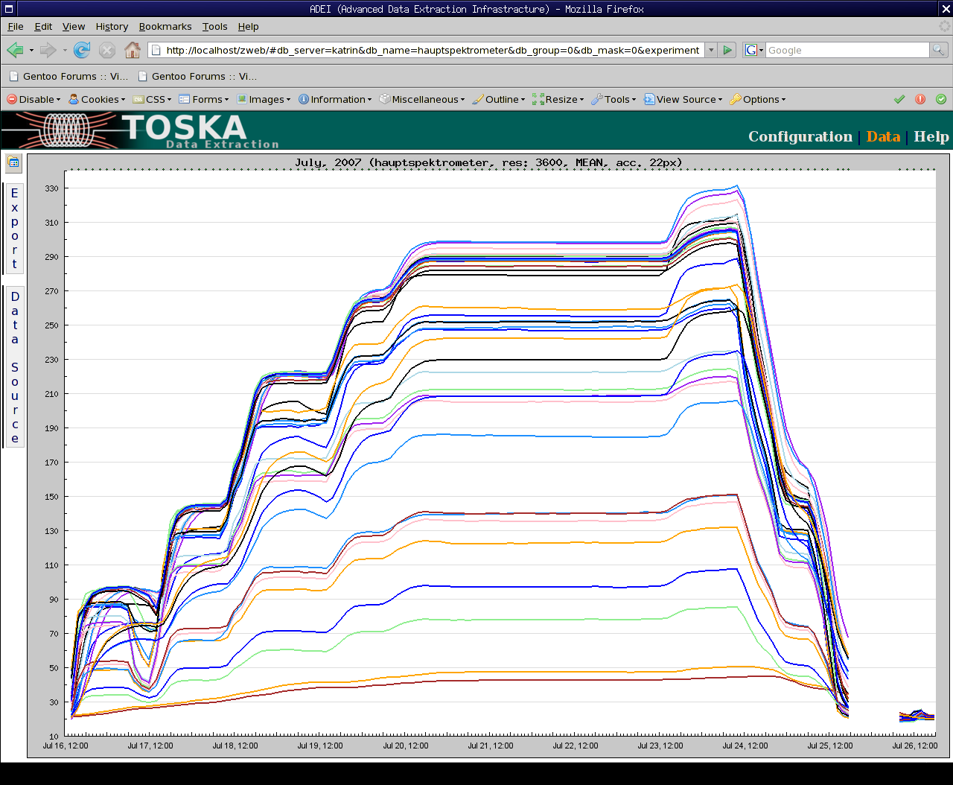Click the calendar icon in left sidebar

[x=13, y=162]
